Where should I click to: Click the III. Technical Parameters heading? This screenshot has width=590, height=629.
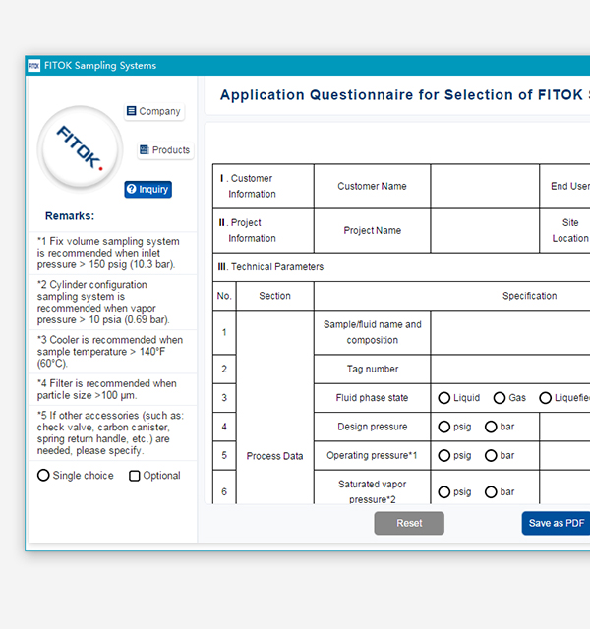pos(270,267)
